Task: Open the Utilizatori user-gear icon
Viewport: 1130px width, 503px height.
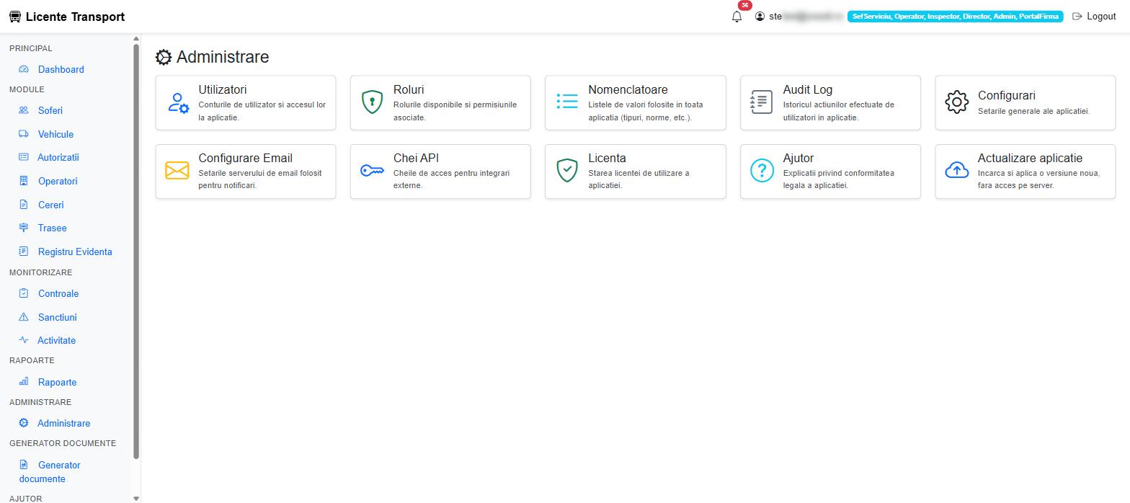Action: point(177,102)
